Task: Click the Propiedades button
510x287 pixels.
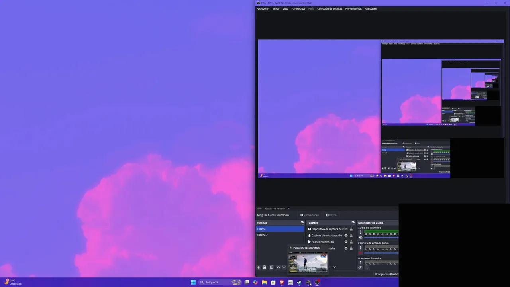Action: tap(310, 215)
